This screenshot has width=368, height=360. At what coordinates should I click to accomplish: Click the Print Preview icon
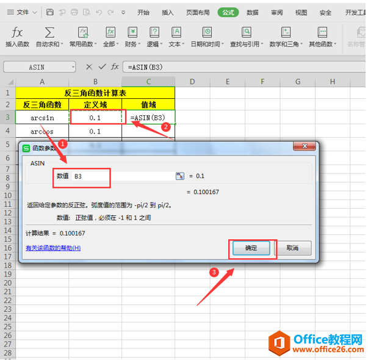pyautogui.click(x=87, y=12)
